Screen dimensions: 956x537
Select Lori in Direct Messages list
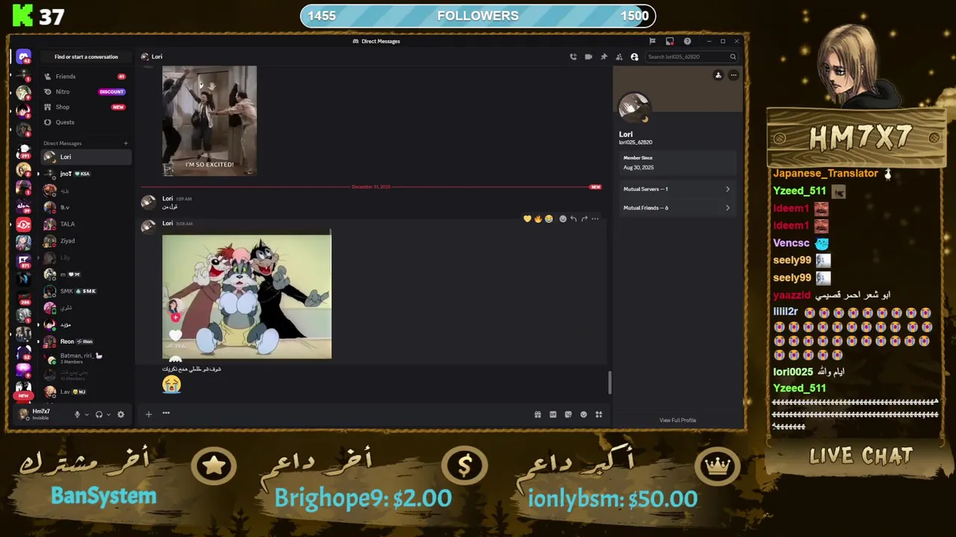point(85,157)
